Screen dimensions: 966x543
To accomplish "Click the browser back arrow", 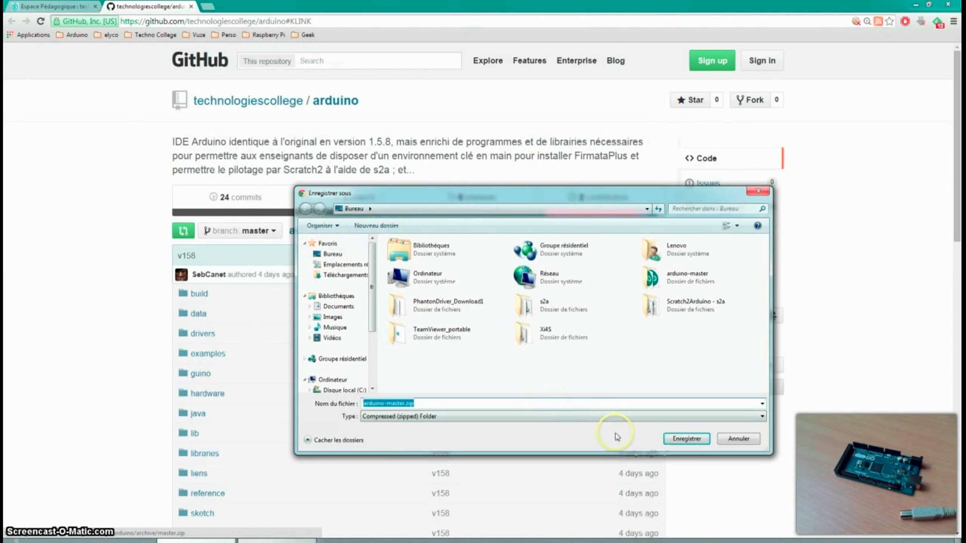I will pyautogui.click(x=12, y=21).
